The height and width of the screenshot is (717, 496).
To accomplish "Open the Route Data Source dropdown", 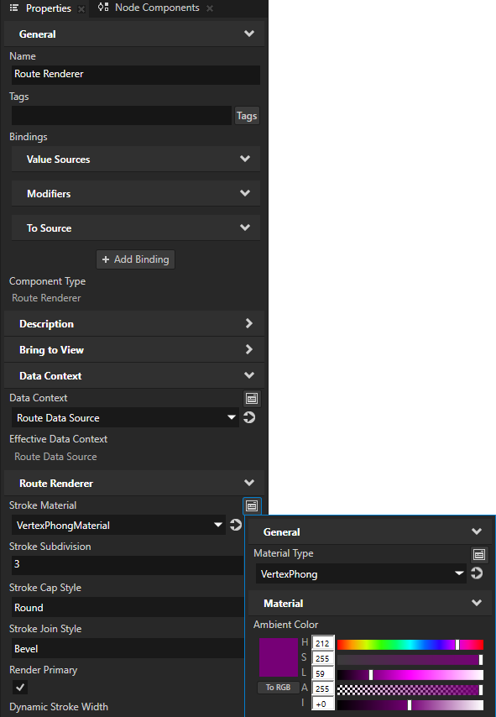I will [x=125, y=417].
